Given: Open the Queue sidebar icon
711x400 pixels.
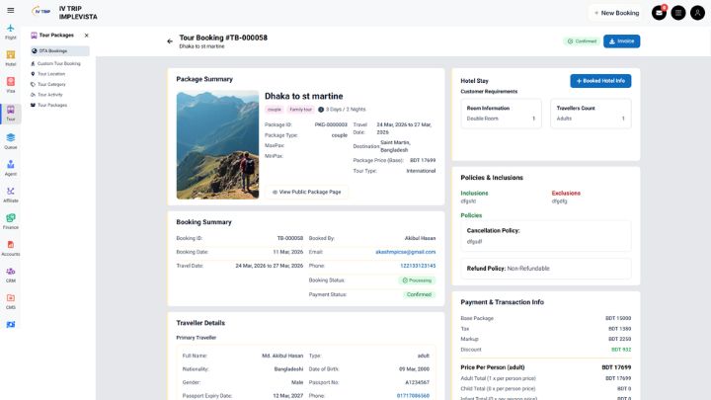Looking at the screenshot, I should click(11, 140).
